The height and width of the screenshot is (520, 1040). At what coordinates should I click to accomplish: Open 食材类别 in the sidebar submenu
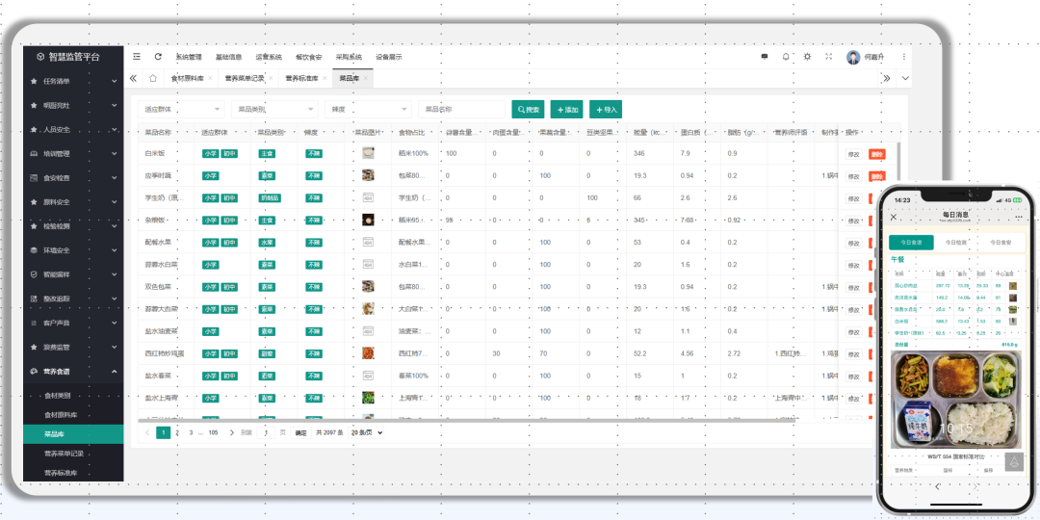click(58, 396)
